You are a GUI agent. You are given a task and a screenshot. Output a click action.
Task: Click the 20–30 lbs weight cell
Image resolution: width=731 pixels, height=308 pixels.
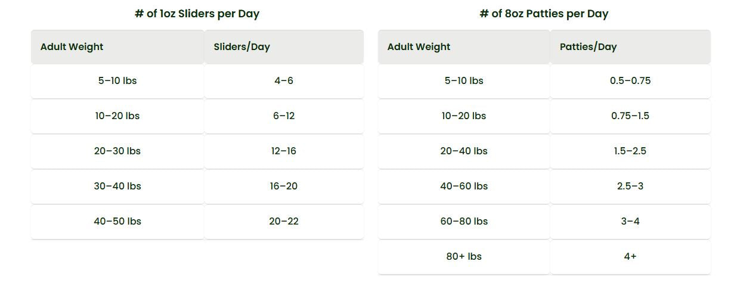pos(117,151)
